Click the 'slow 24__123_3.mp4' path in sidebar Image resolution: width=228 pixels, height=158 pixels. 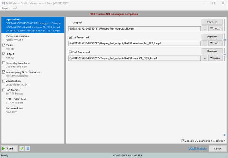(33, 31)
